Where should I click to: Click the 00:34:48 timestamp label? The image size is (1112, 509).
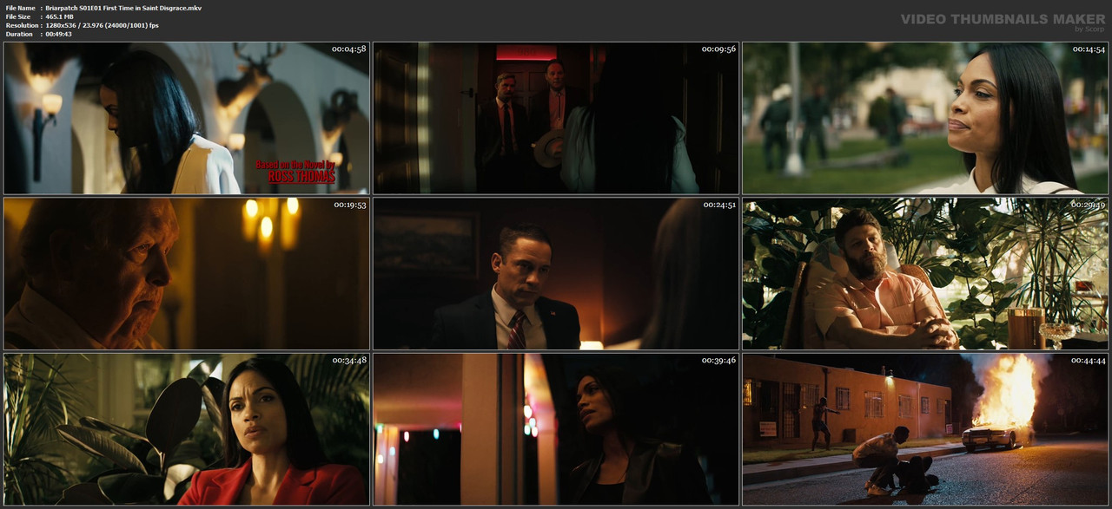click(x=349, y=361)
